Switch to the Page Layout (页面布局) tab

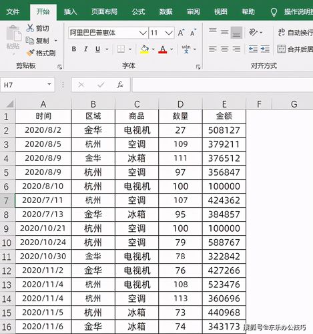pos(104,11)
